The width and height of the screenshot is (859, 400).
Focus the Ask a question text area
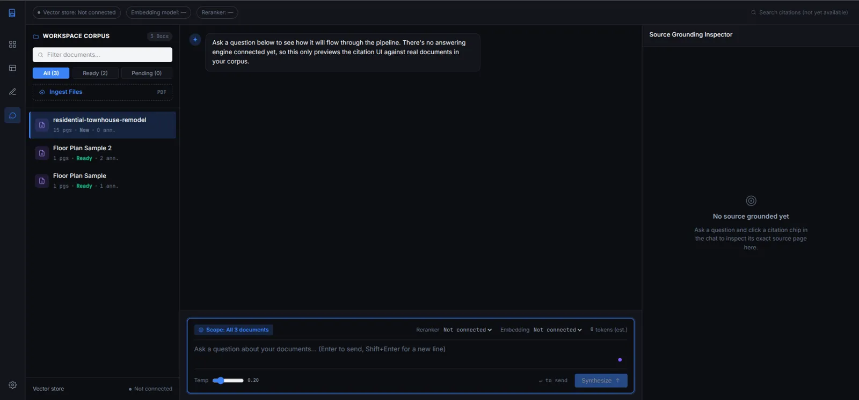411,354
